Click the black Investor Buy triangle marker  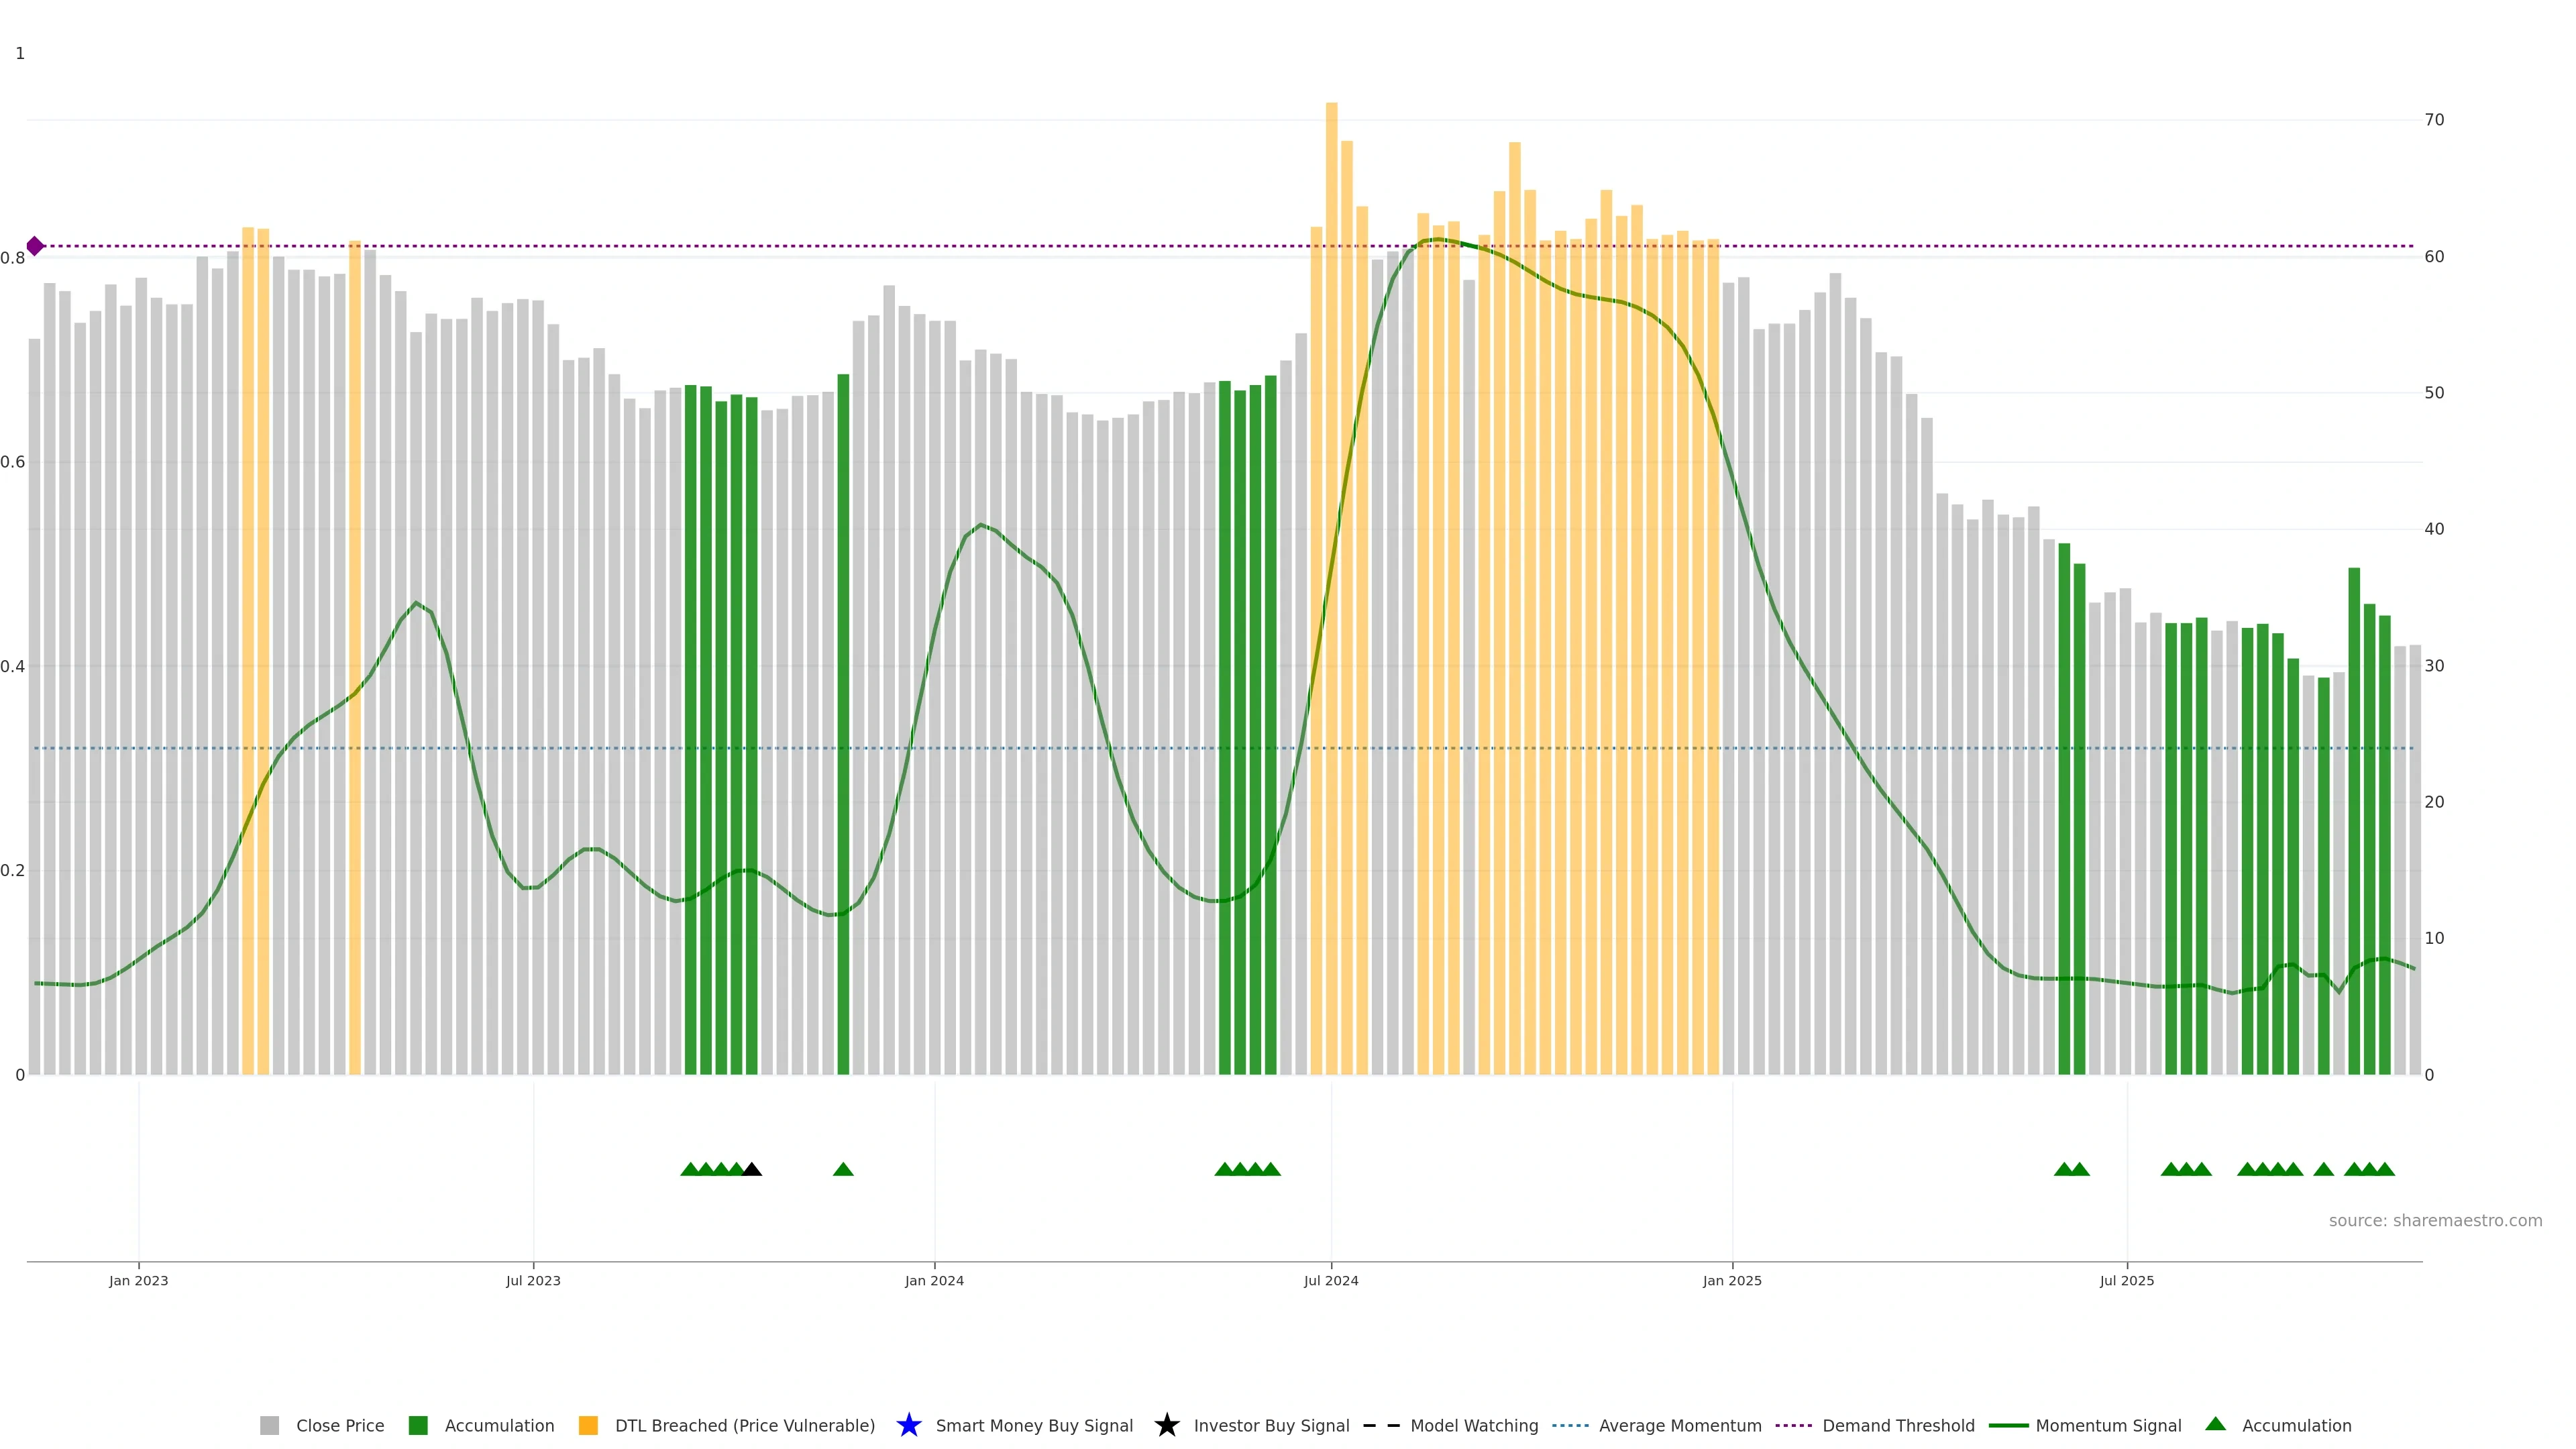tap(752, 1169)
